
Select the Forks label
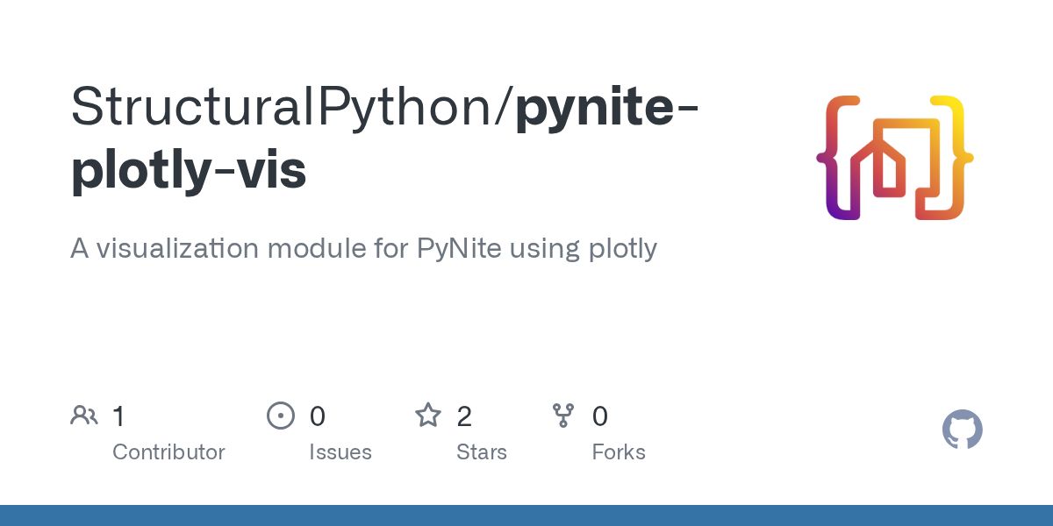pyautogui.click(x=619, y=452)
